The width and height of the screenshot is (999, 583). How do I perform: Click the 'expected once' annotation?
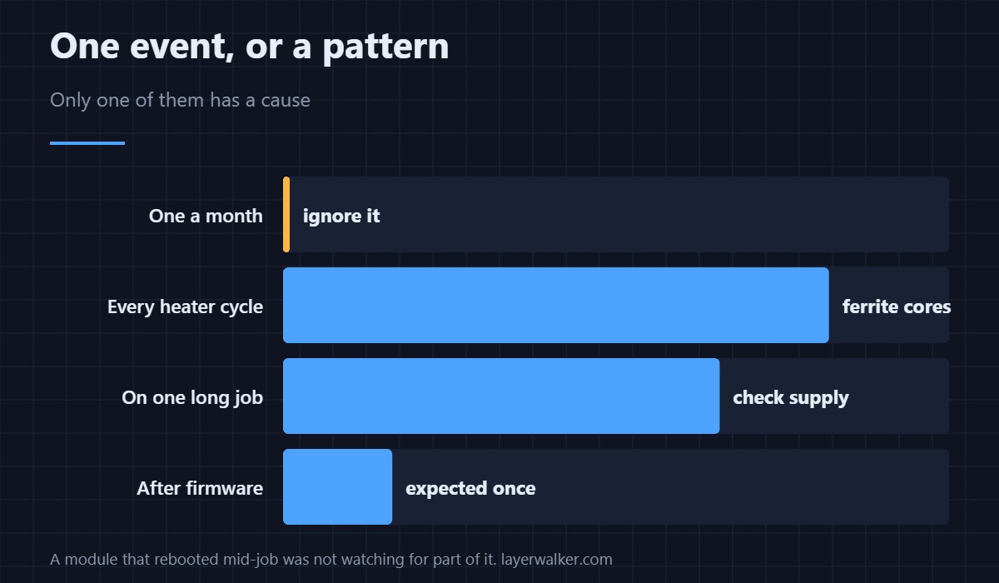(x=470, y=488)
